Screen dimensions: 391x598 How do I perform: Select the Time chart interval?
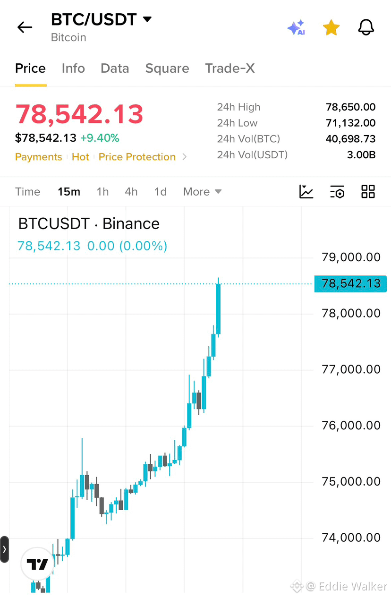pyautogui.click(x=27, y=192)
